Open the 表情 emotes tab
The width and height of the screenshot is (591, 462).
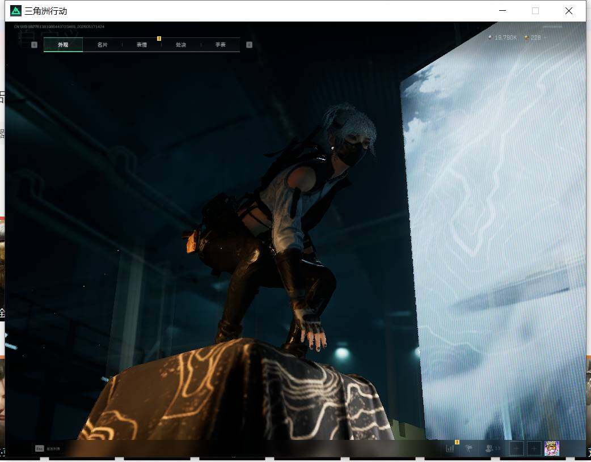(x=142, y=44)
